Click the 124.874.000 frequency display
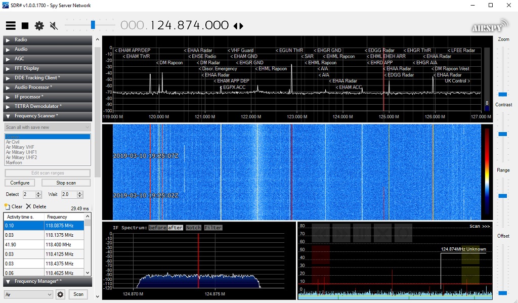This screenshot has height=303, width=518. [x=175, y=25]
